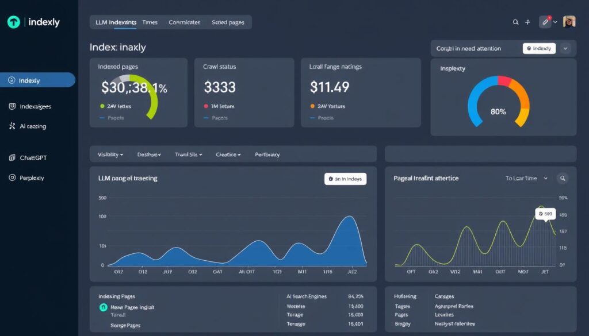Click 'AI Search Engines' row label
The image size is (589, 336).
pyautogui.click(x=307, y=296)
